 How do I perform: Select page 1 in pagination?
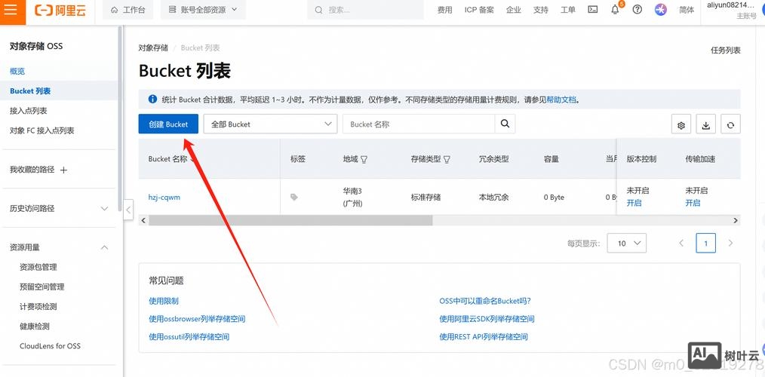coord(705,243)
